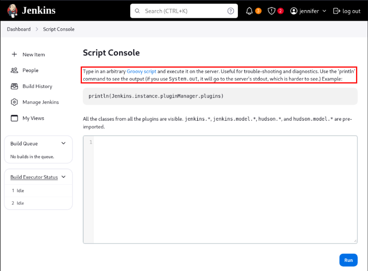Screen dimensions: 368x271
Task: Focus the Search (CTRL+K) field
Action: tap(184, 11)
